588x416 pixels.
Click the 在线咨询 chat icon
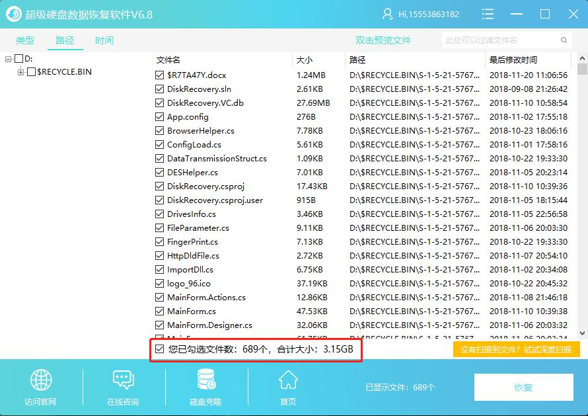pyautogui.click(x=123, y=381)
